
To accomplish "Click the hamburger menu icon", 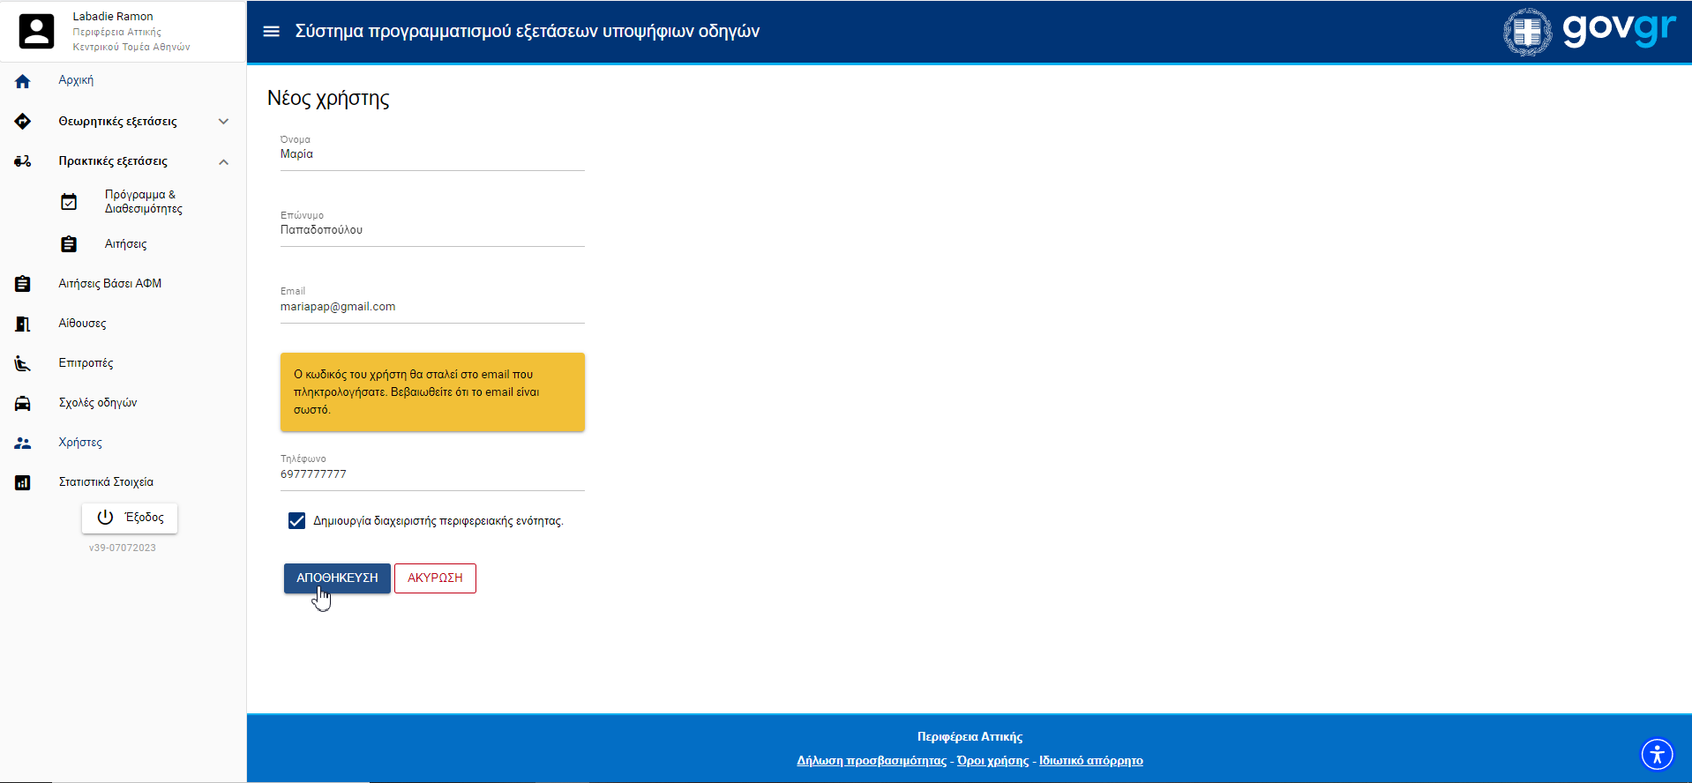I will click(271, 32).
